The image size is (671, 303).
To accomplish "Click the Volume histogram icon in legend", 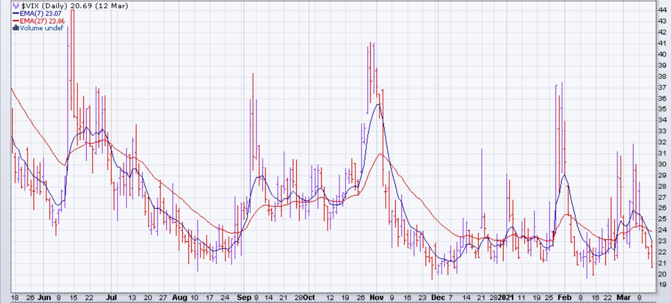I will click(16, 28).
